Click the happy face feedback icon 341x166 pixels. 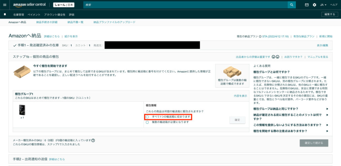(273, 57)
